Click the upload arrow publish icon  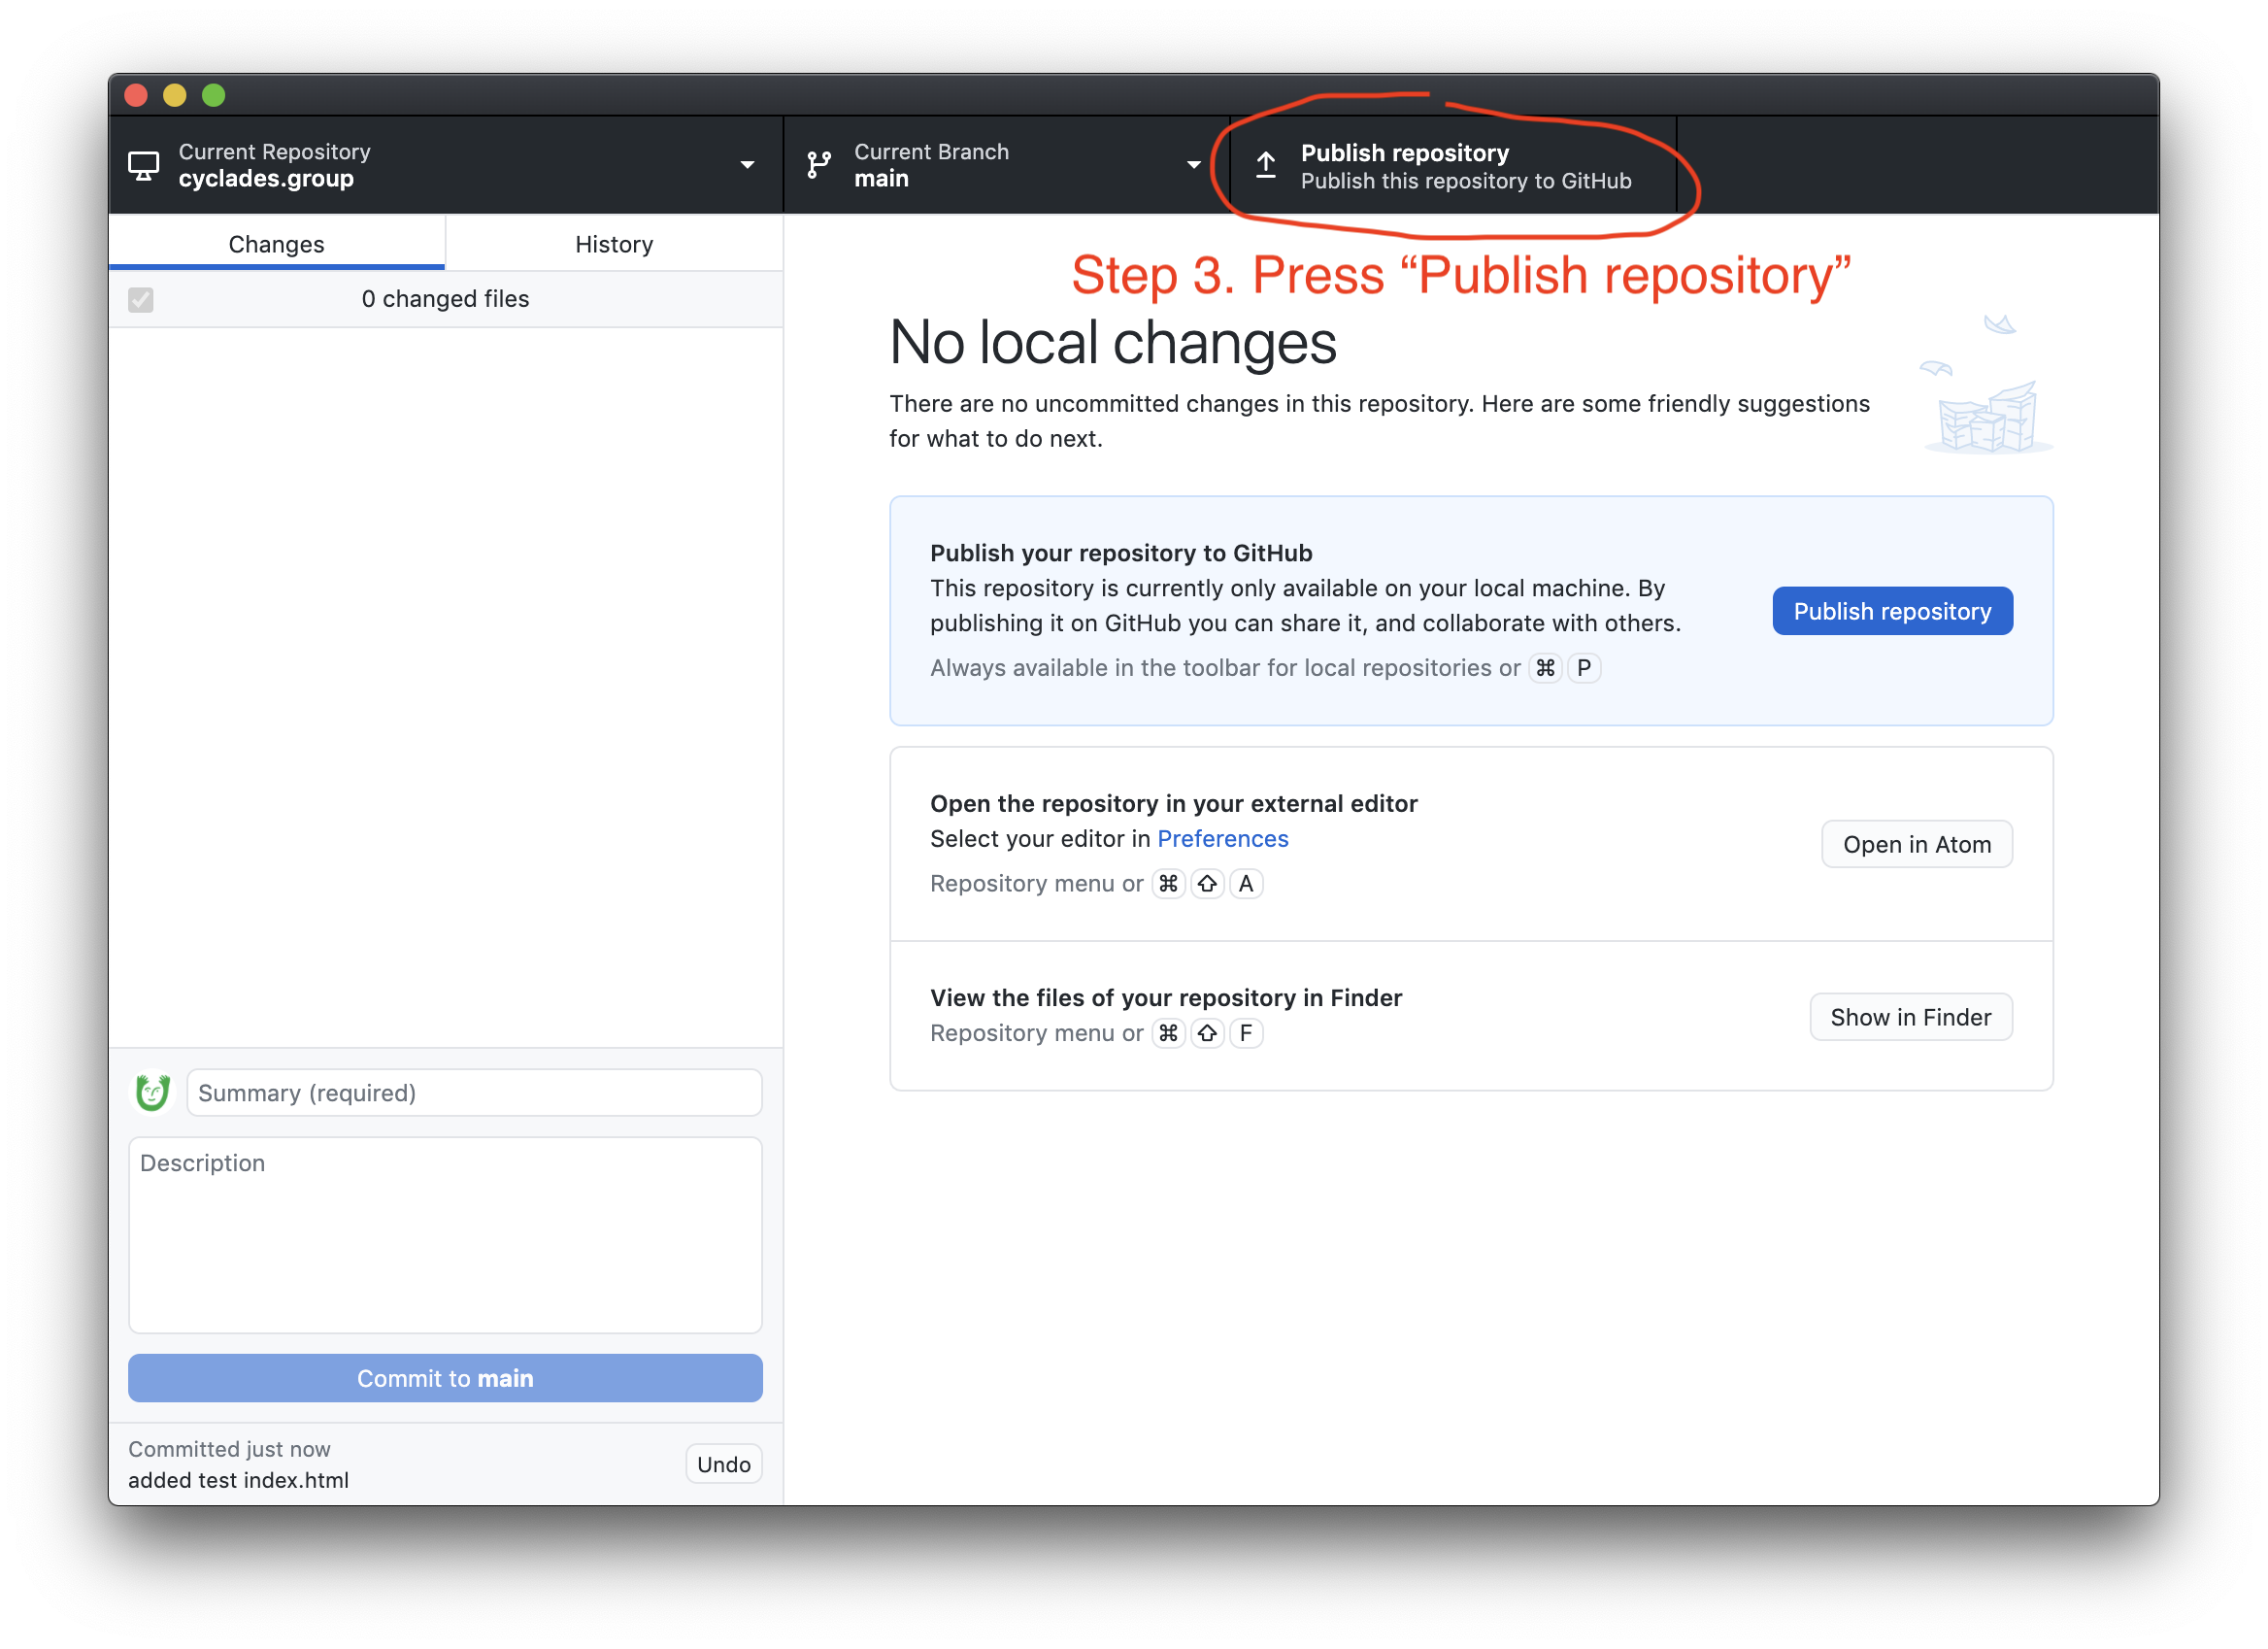click(x=1266, y=165)
